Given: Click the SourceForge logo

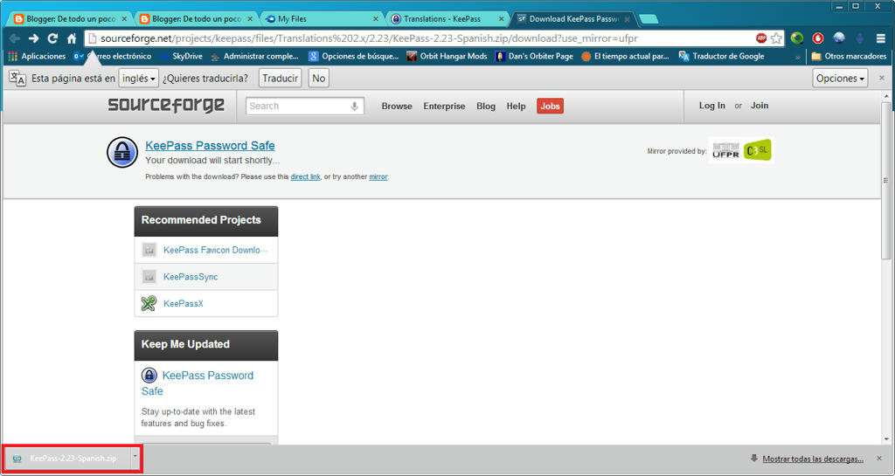Looking at the screenshot, I should tap(166, 106).
